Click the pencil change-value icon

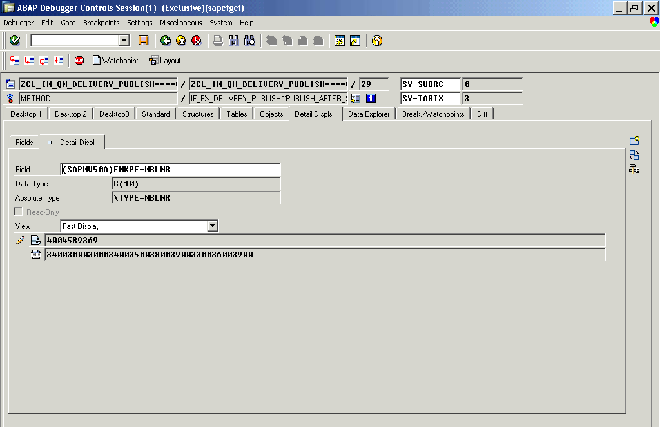click(x=20, y=241)
